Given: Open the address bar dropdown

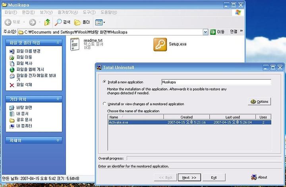Looking at the screenshot, I should point(205,32).
